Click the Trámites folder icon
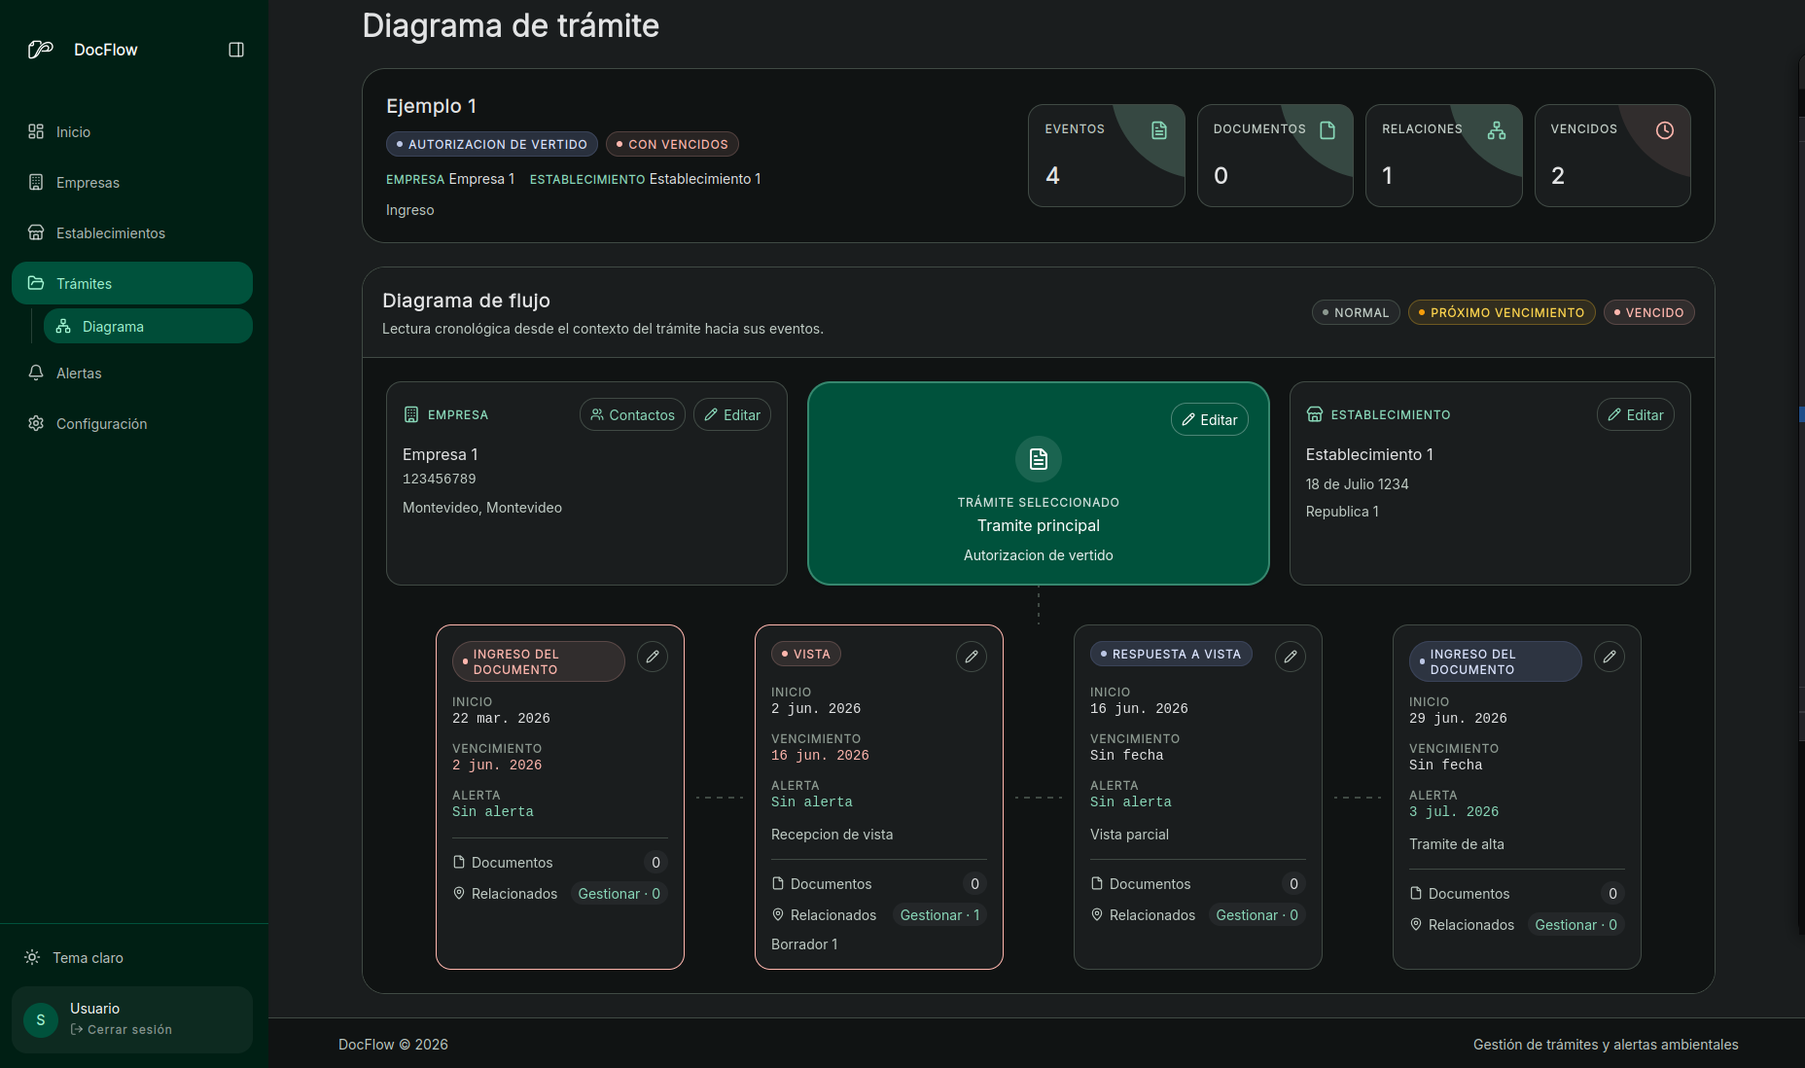1805x1068 pixels. 36,283
